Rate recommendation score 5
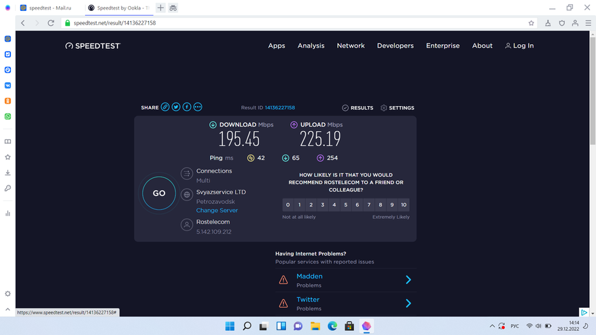The image size is (596, 335). point(346,205)
